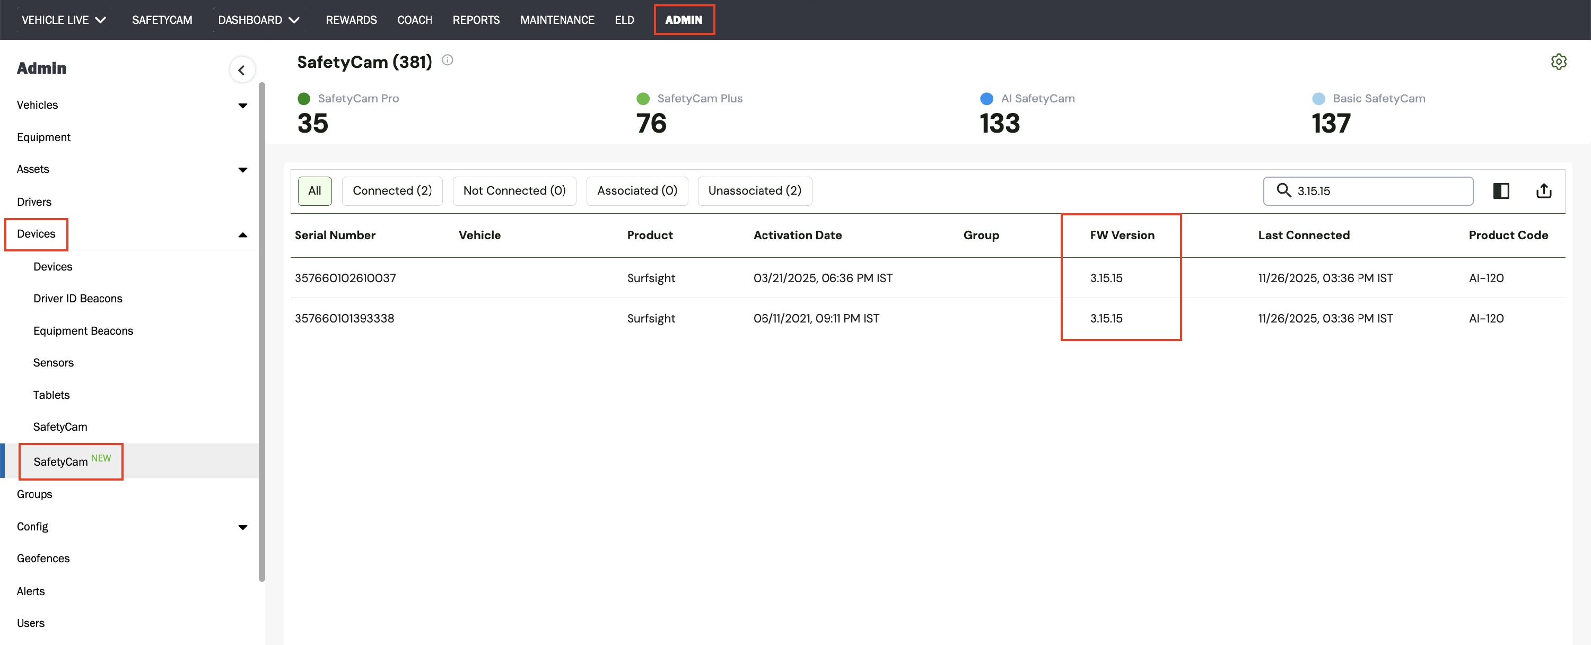The image size is (1591, 645).
Task: Open Driver ID Beacons page
Action: (x=78, y=299)
